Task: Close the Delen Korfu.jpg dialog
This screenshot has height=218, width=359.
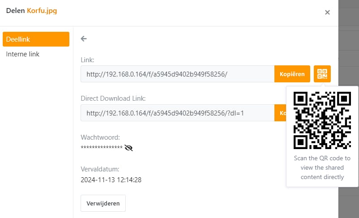Action: click(x=327, y=13)
